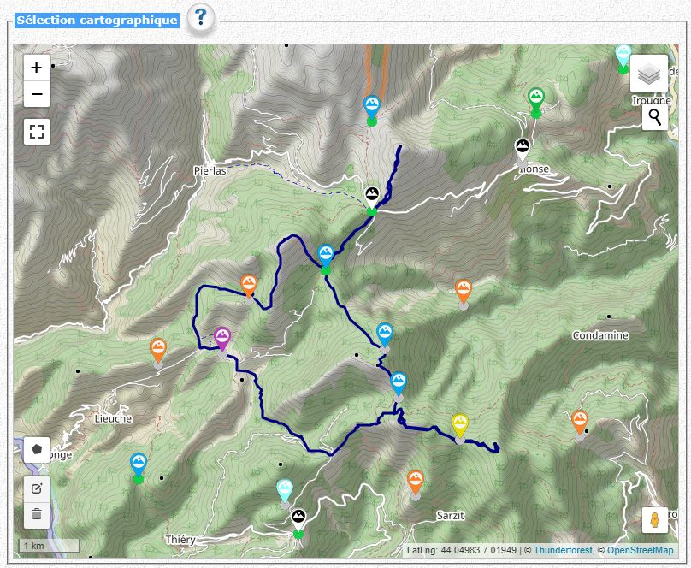691x568 pixels.
Task: Open the OpenStreetMap attribution link
Action: 640,550
